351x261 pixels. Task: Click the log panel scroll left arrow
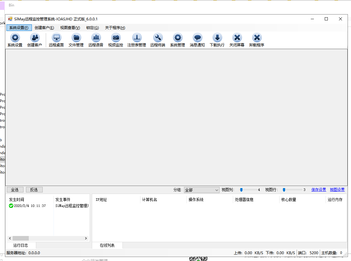[10, 238]
